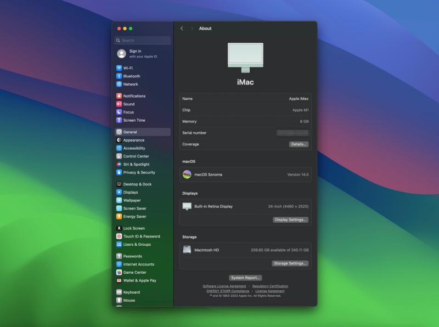
Task: Click Built-in Retina Display monitor icon
Action: (x=187, y=207)
